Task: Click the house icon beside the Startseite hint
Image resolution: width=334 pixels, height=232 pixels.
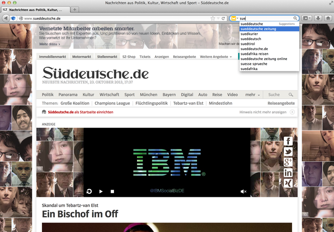Action: (x=44, y=112)
